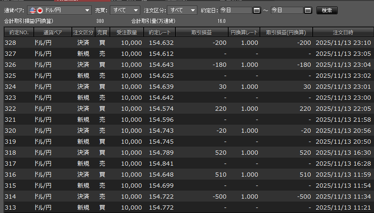
Task: Sort by 売買 column header
Action: coord(102,32)
